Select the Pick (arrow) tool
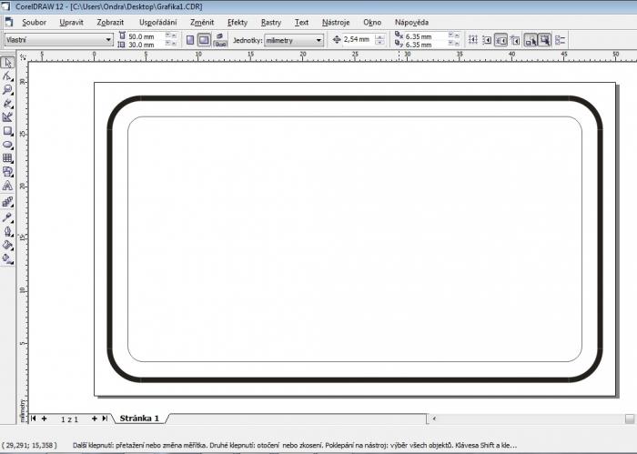The image size is (637, 454). [x=7, y=63]
